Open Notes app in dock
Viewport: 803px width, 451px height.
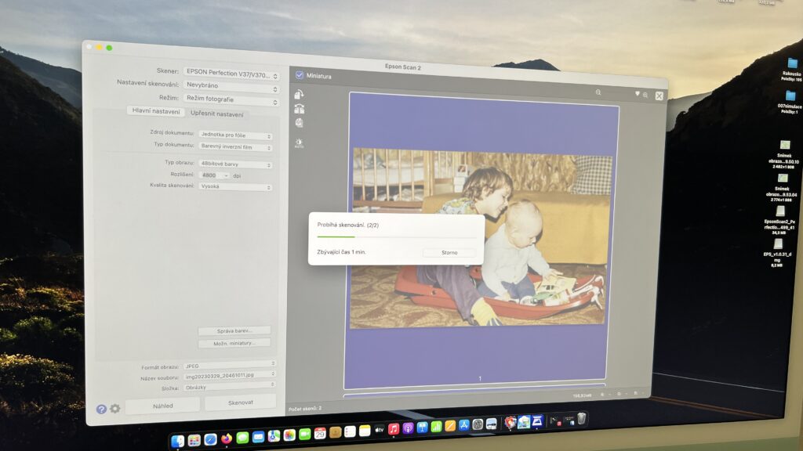(x=365, y=431)
